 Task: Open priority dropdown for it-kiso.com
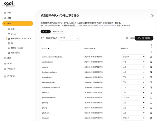(134, 118)
